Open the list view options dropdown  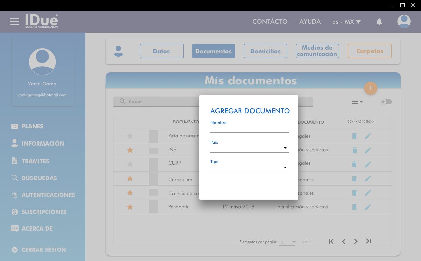coord(357,102)
